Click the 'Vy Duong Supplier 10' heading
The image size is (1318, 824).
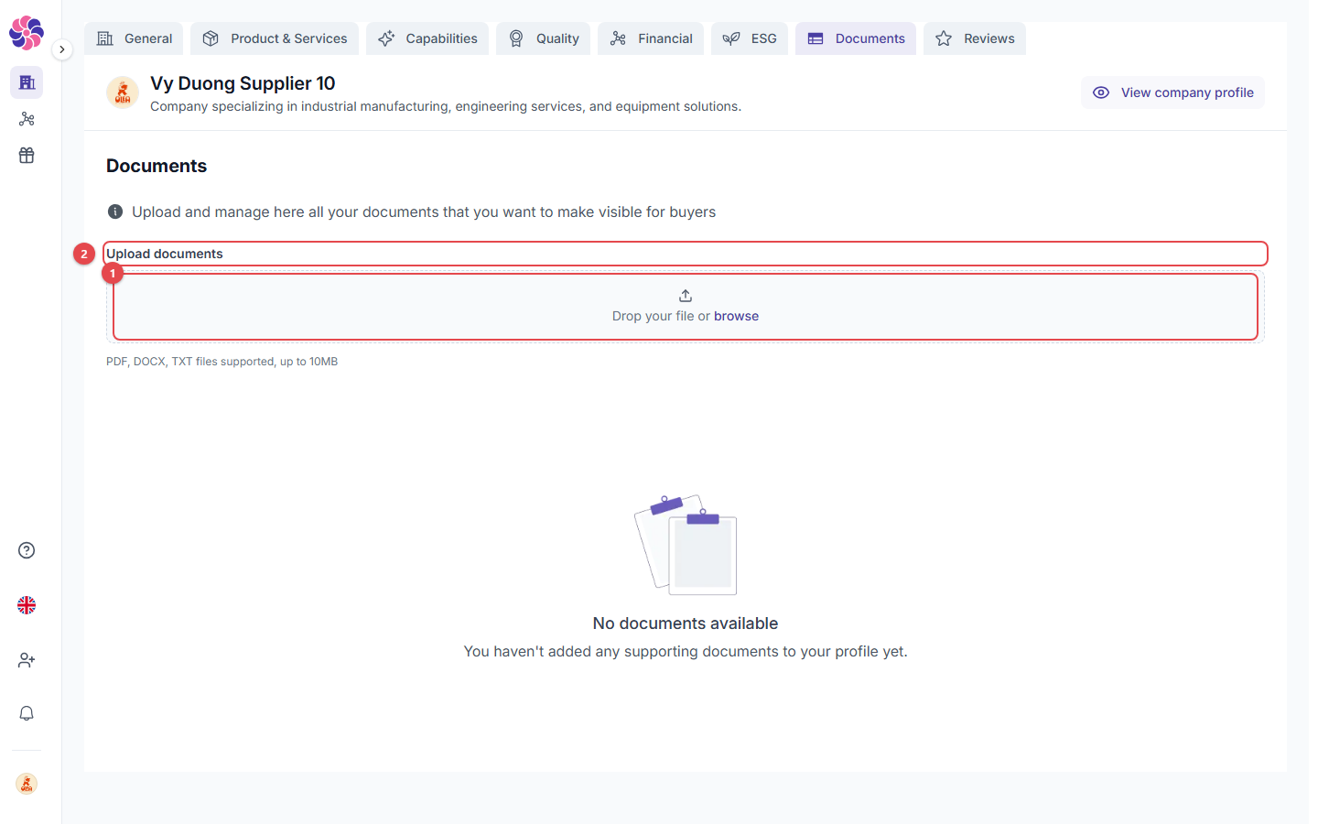pos(243,83)
